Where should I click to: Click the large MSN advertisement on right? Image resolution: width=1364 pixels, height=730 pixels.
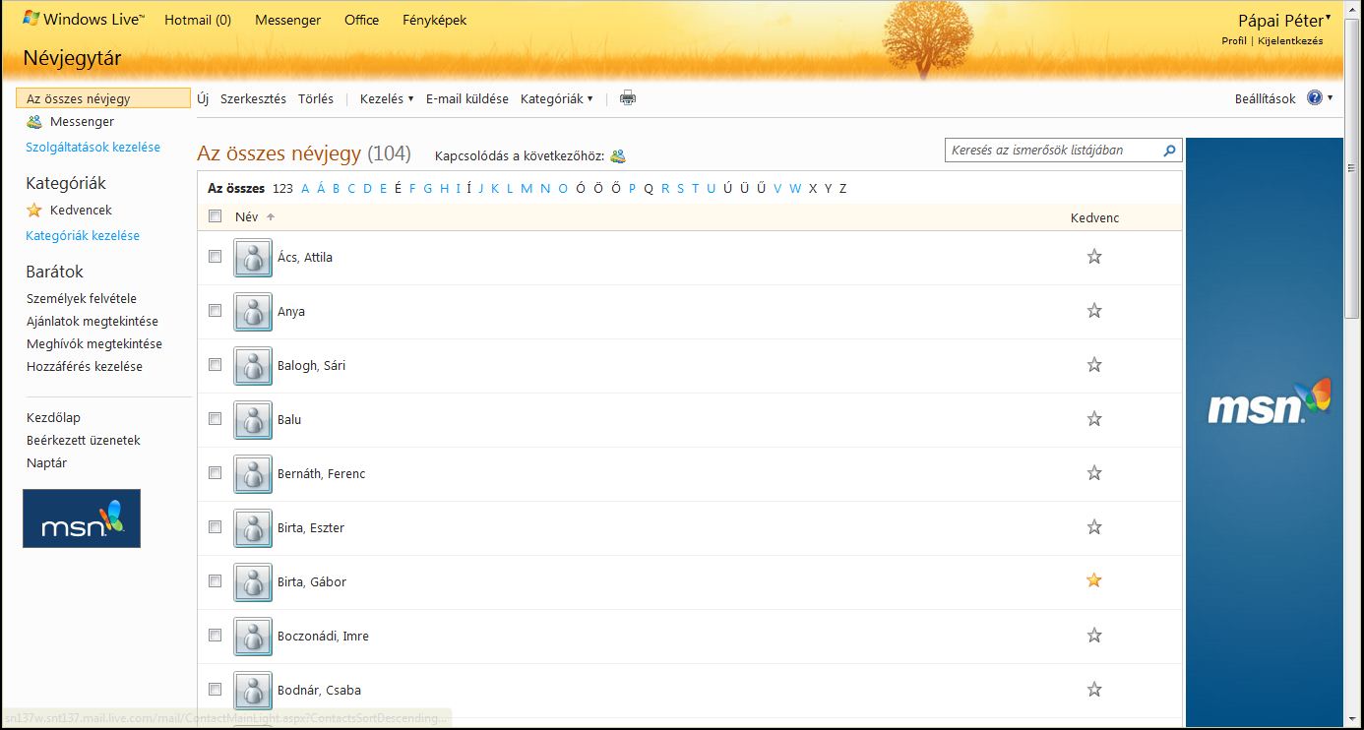[1265, 432]
